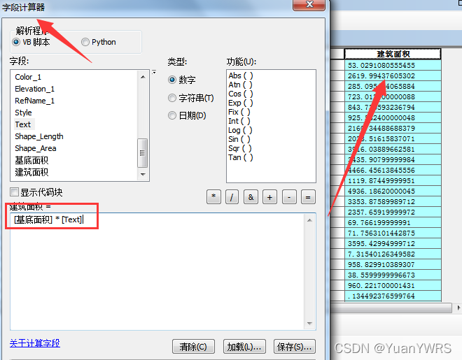
Task: Select Shape_Area in the fields list
Action: pos(36,148)
